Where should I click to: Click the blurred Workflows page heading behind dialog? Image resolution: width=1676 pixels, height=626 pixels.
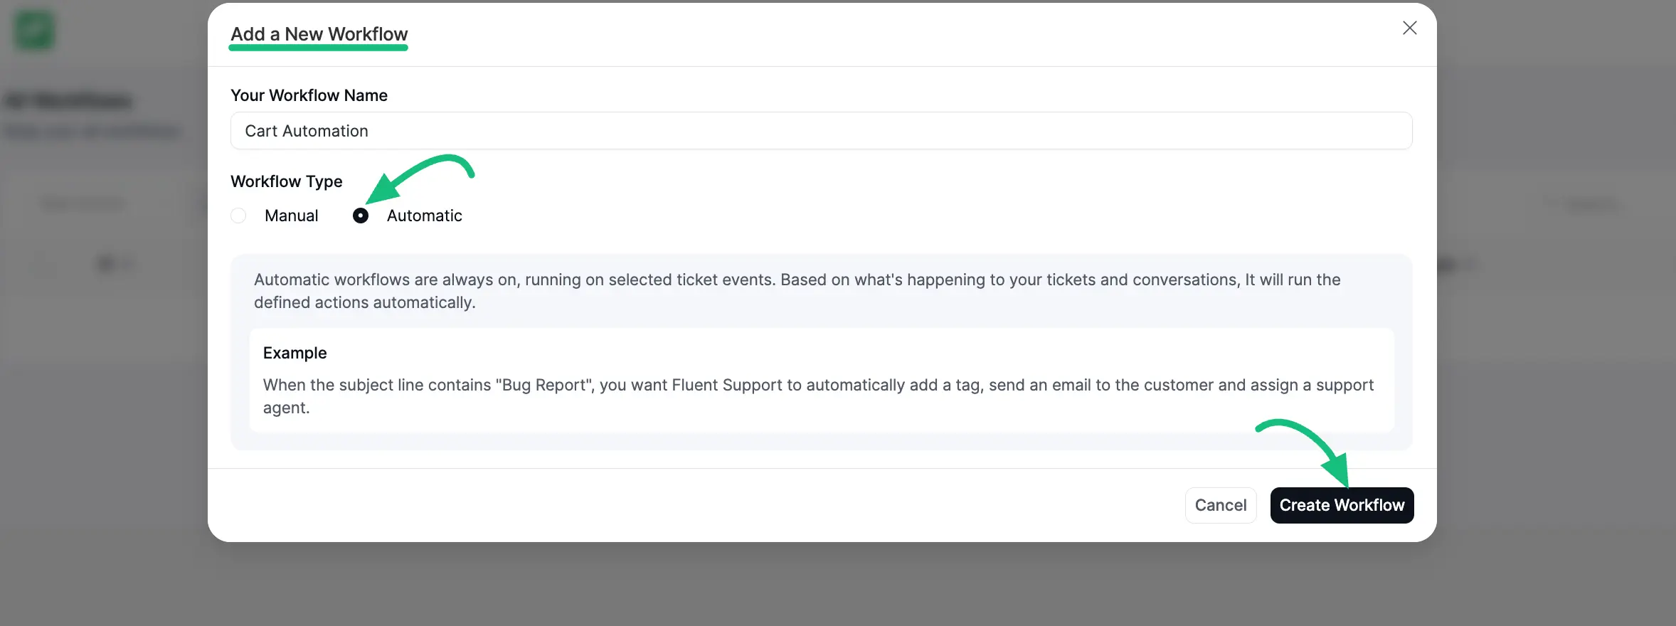click(69, 101)
